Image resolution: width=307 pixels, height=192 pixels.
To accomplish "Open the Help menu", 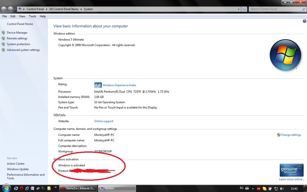I will tap(43, 16).
